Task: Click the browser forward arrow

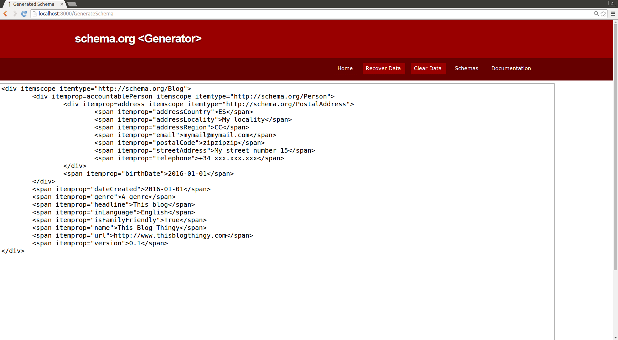Action: 15,14
